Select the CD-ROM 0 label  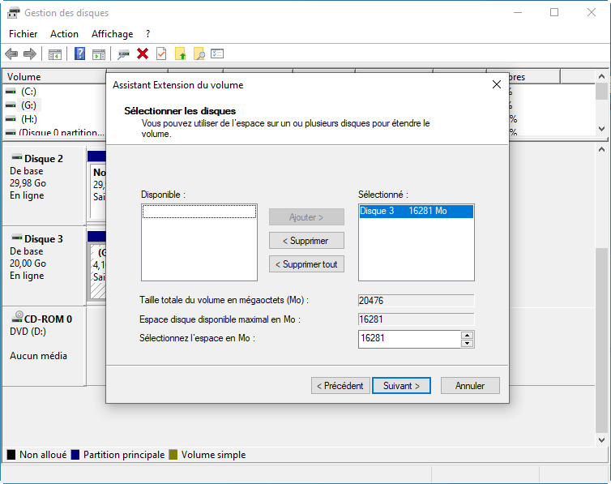(48, 319)
